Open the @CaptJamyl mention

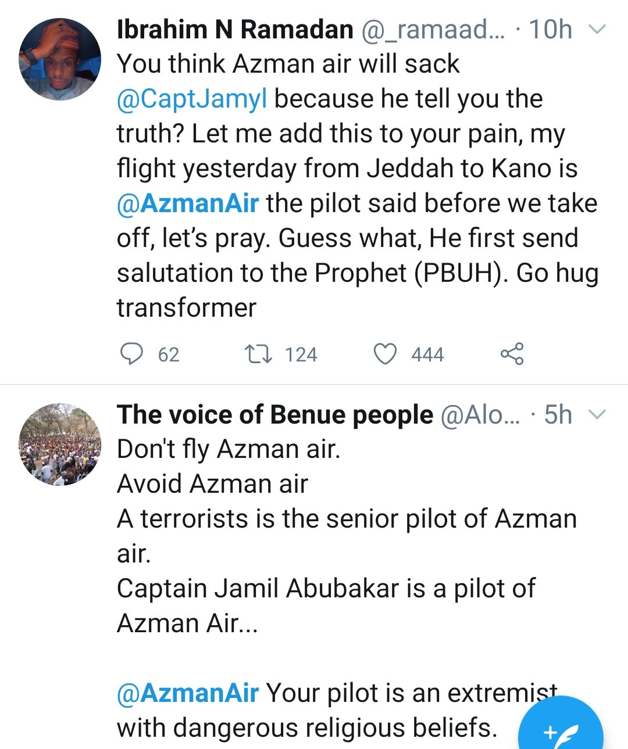coord(192,99)
